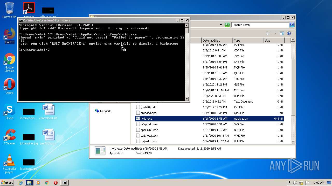
Task: Click the Change your view icon in Explorer
Action: click(x=269, y=33)
